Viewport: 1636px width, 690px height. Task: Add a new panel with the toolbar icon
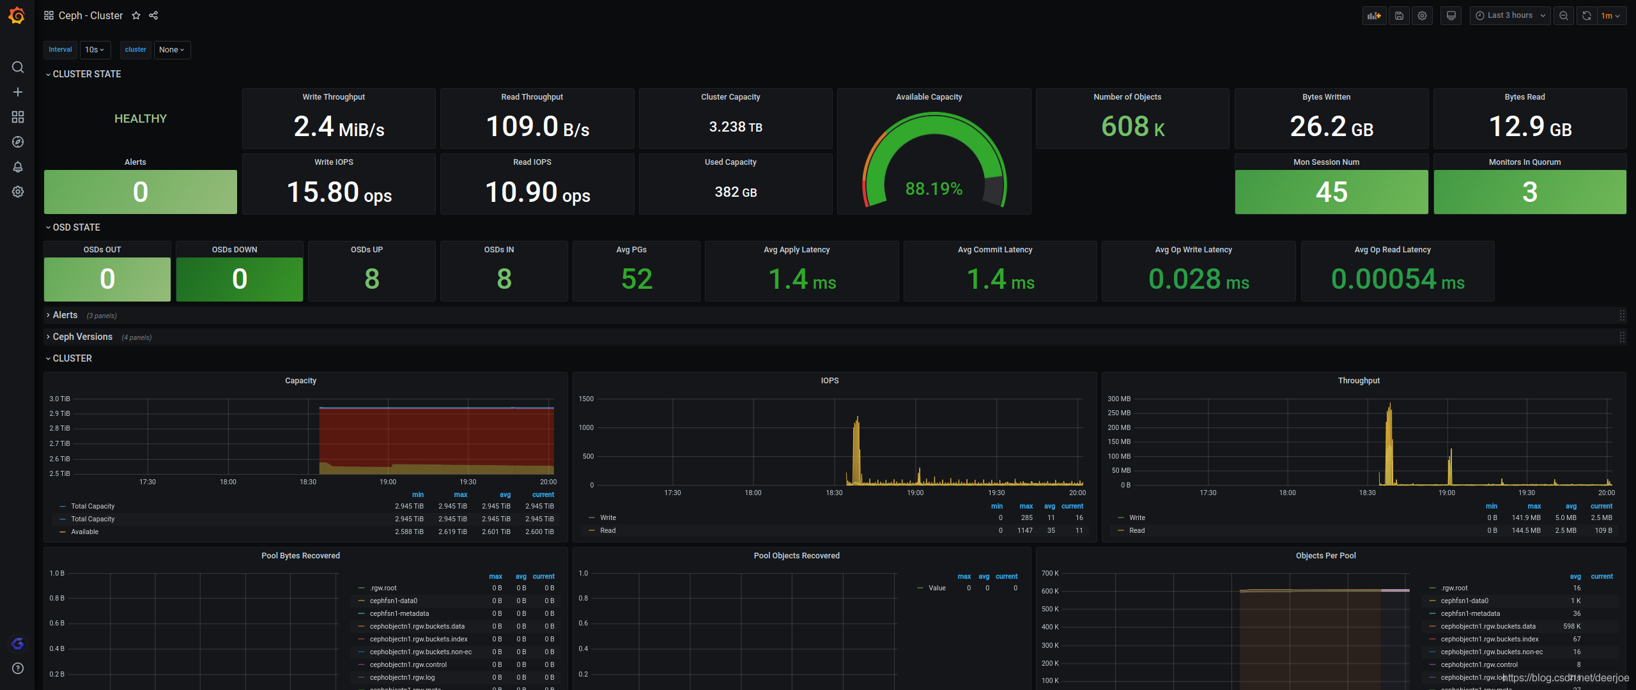point(1374,15)
